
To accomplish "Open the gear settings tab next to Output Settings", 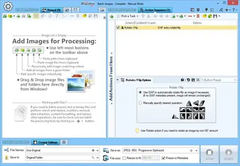I will coord(64,142).
